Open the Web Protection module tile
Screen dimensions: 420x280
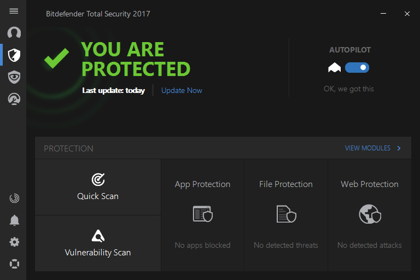370,215
